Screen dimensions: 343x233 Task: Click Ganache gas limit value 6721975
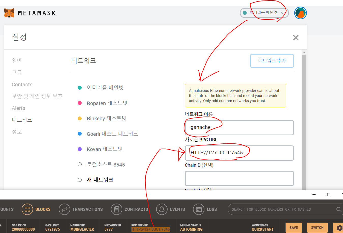tap(53, 229)
